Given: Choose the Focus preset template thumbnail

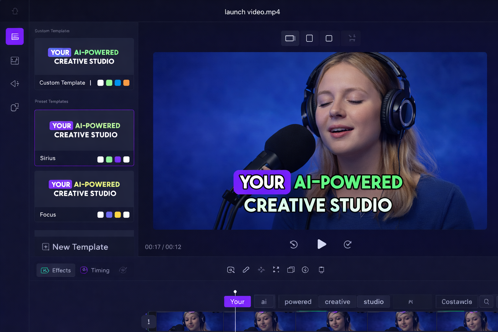Looking at the screenshot, I should click(x=84, y=189).
